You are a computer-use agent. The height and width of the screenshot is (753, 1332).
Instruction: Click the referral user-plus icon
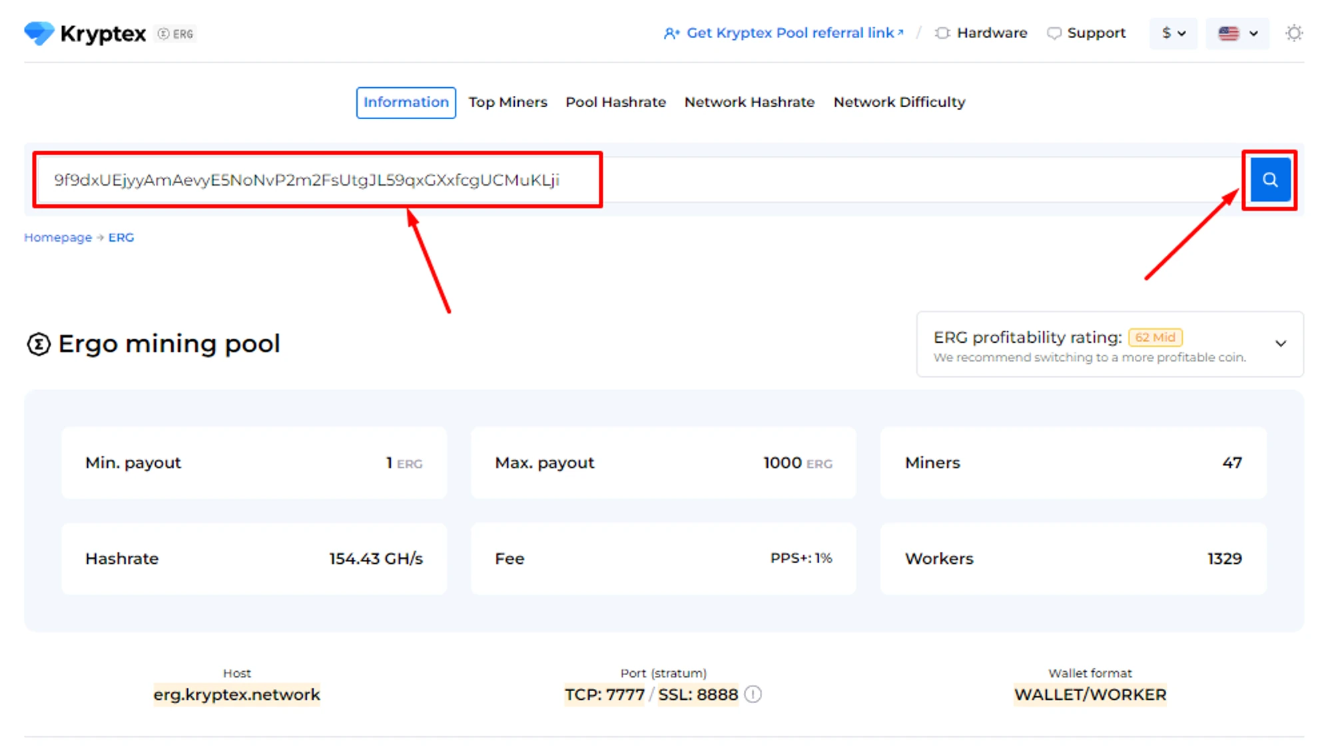click(x=671, y=33)
